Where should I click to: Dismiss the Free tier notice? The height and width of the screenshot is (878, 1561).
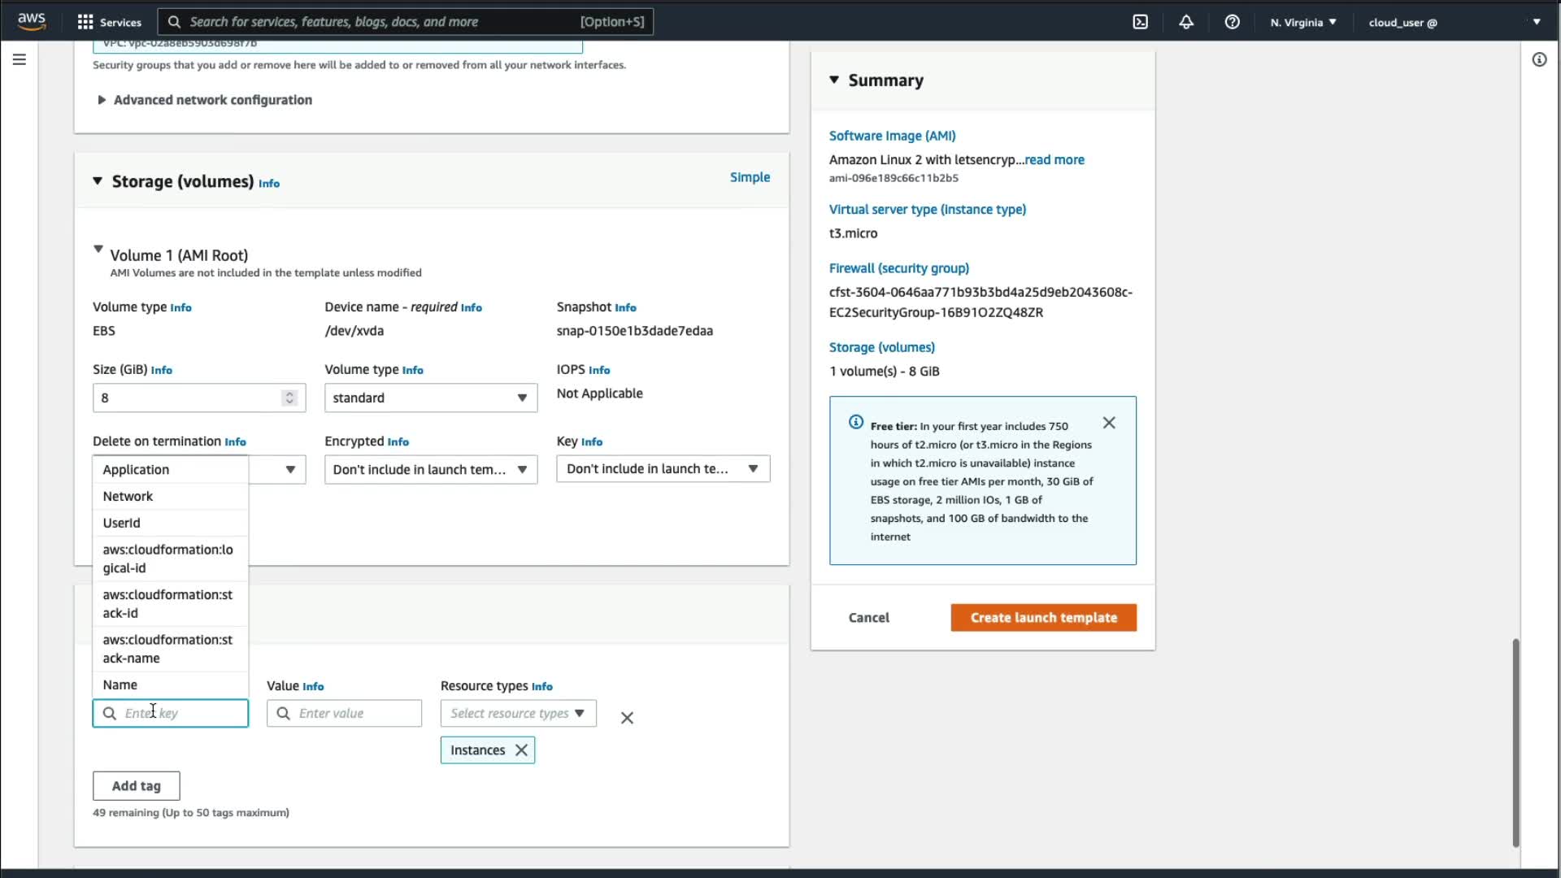tap(1109, 423)
